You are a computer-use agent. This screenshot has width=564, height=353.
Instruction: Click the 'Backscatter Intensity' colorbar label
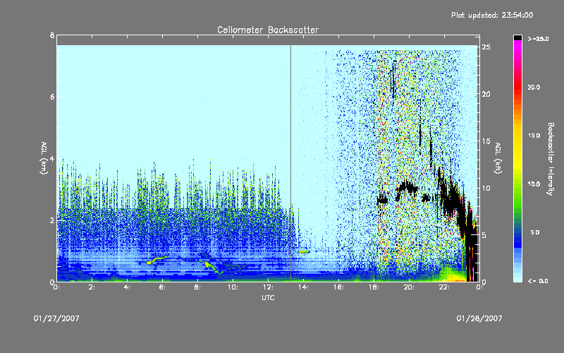tap(551, 159)
